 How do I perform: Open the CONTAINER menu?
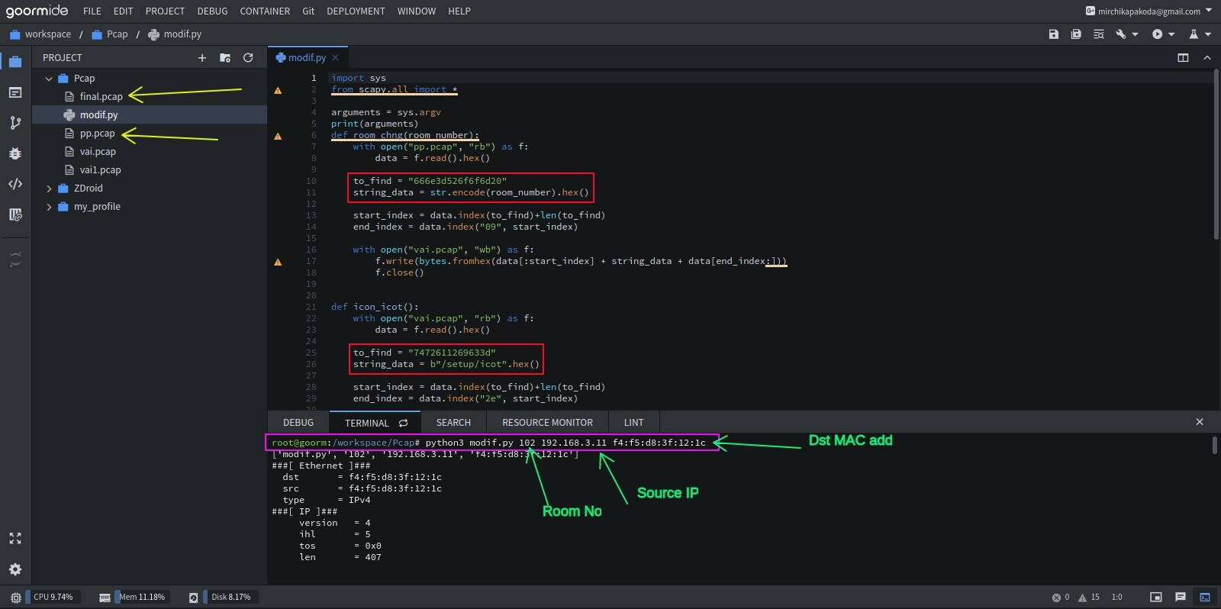pyautogui.click(x=265, y=11)
